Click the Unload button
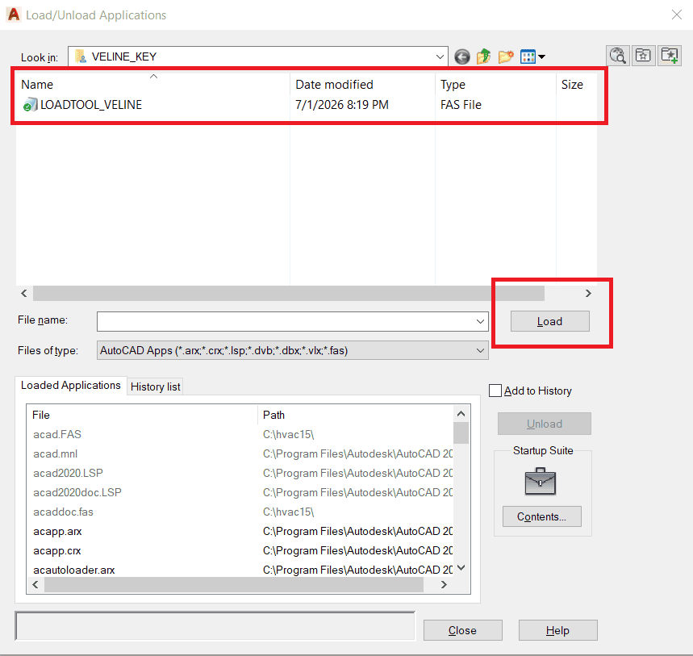 click(544, 424)
